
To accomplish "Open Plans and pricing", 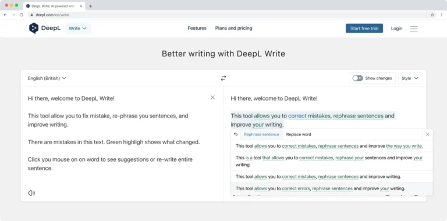I will coord(234,28).
